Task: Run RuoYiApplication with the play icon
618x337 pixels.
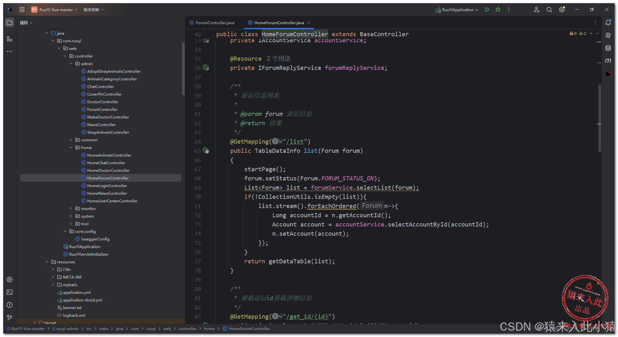Action: pyautogui.click(x=487, y=10)
